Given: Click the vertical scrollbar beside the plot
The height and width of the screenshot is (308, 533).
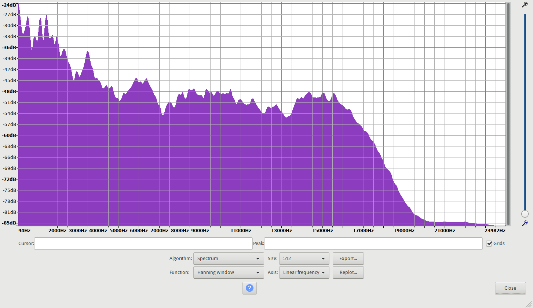Looking at the screenshot, I should tap(508, 114).
